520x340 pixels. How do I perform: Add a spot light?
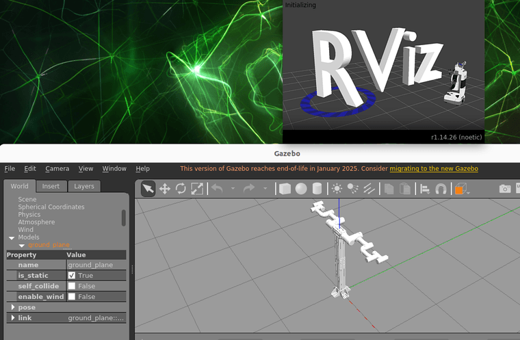pyautogui.click(x=353, y=189)
